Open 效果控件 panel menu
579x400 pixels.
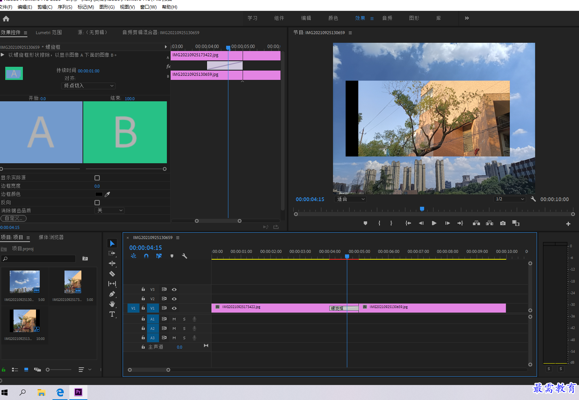point(25,33)
